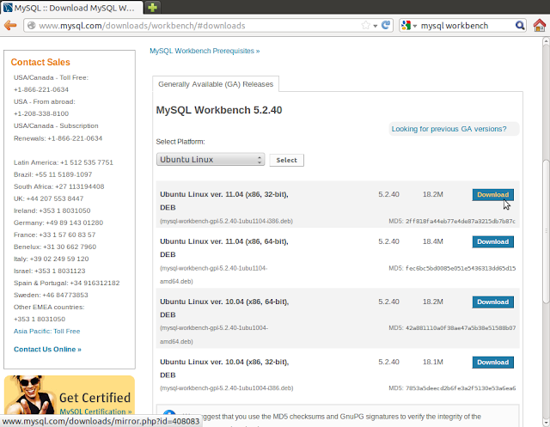Click the 18.1M file size text
Viewport: 550px width, 427px height.
point(433,363)
